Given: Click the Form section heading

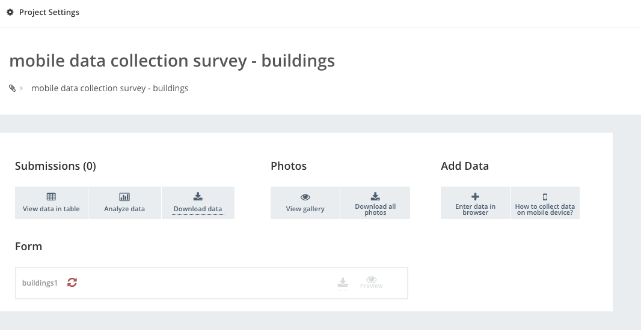Looking at the screenshot, I should [29, 247].
